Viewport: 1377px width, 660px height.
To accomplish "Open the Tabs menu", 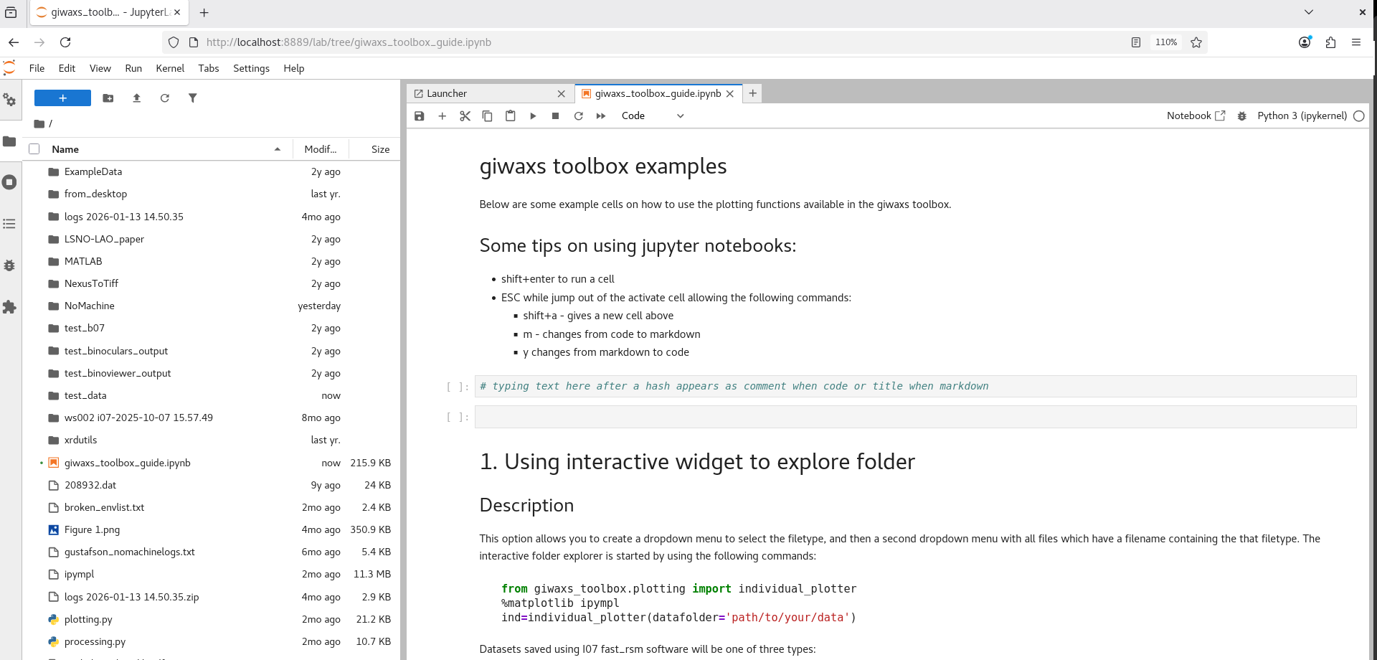I will (209, 68).
